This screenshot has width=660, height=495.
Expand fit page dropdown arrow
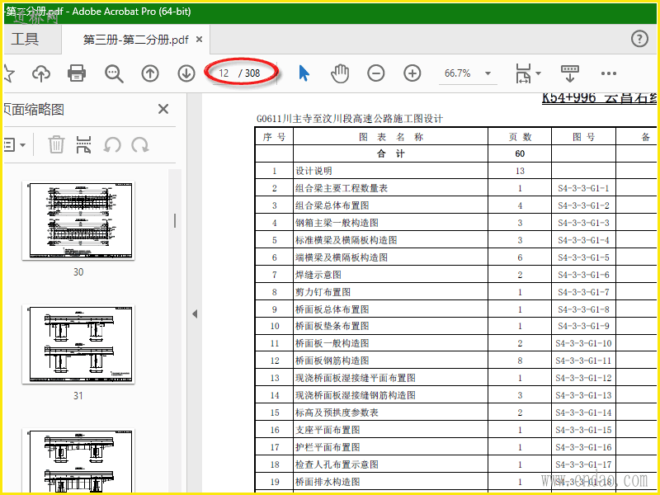coord(539,73)
